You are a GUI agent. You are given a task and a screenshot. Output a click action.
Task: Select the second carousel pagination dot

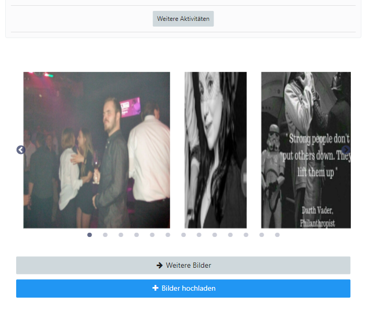pos(105,235)
